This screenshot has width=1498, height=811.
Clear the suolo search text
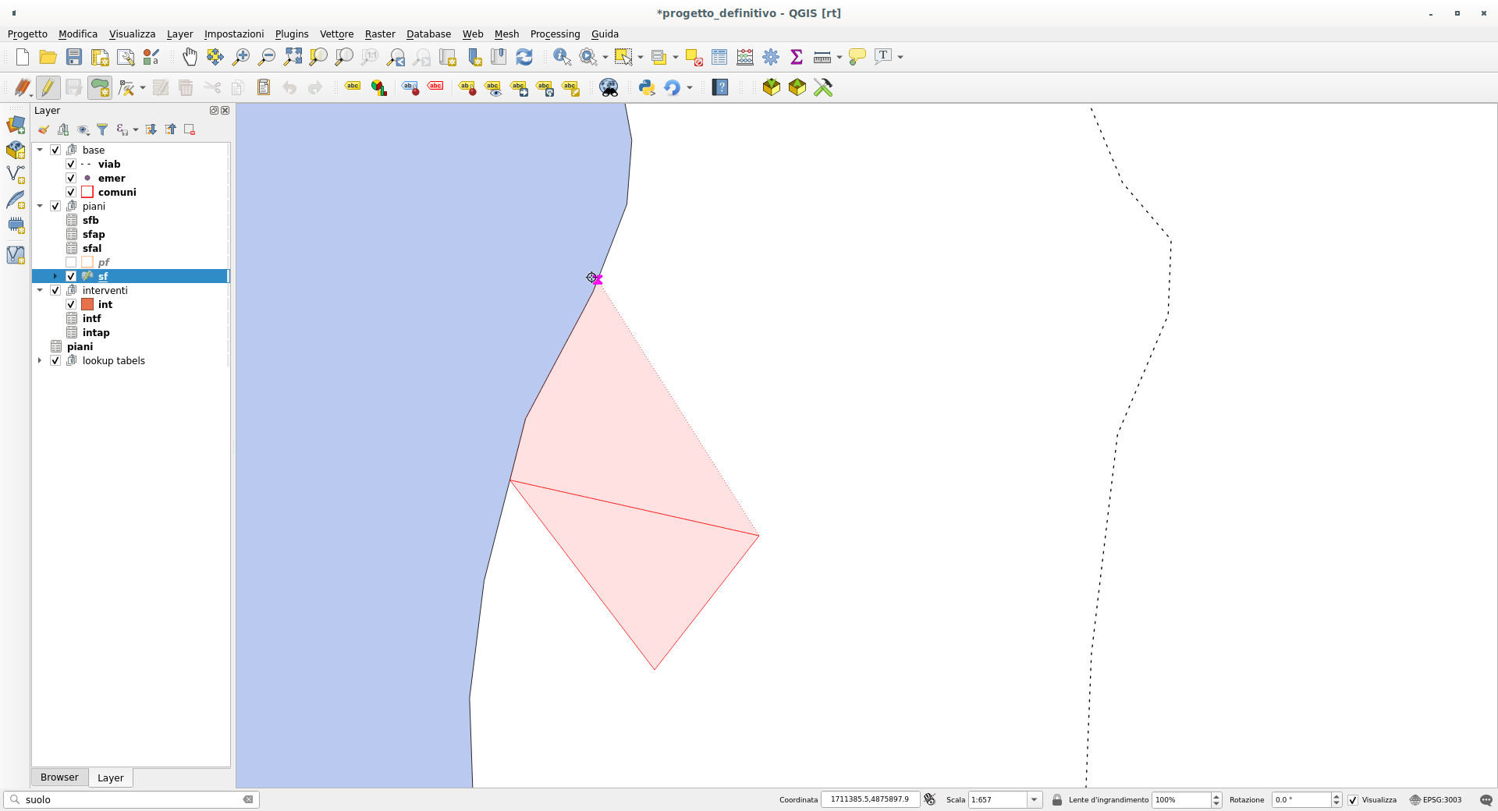click(248, 799)
